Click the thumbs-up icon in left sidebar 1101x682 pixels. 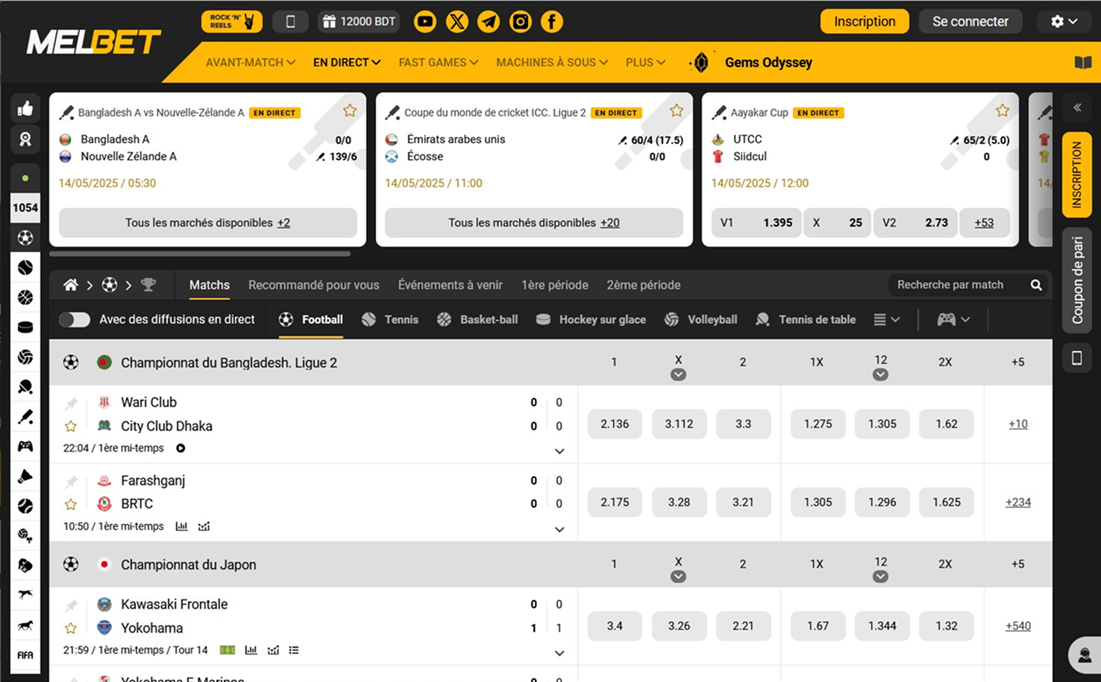[25, 109]
